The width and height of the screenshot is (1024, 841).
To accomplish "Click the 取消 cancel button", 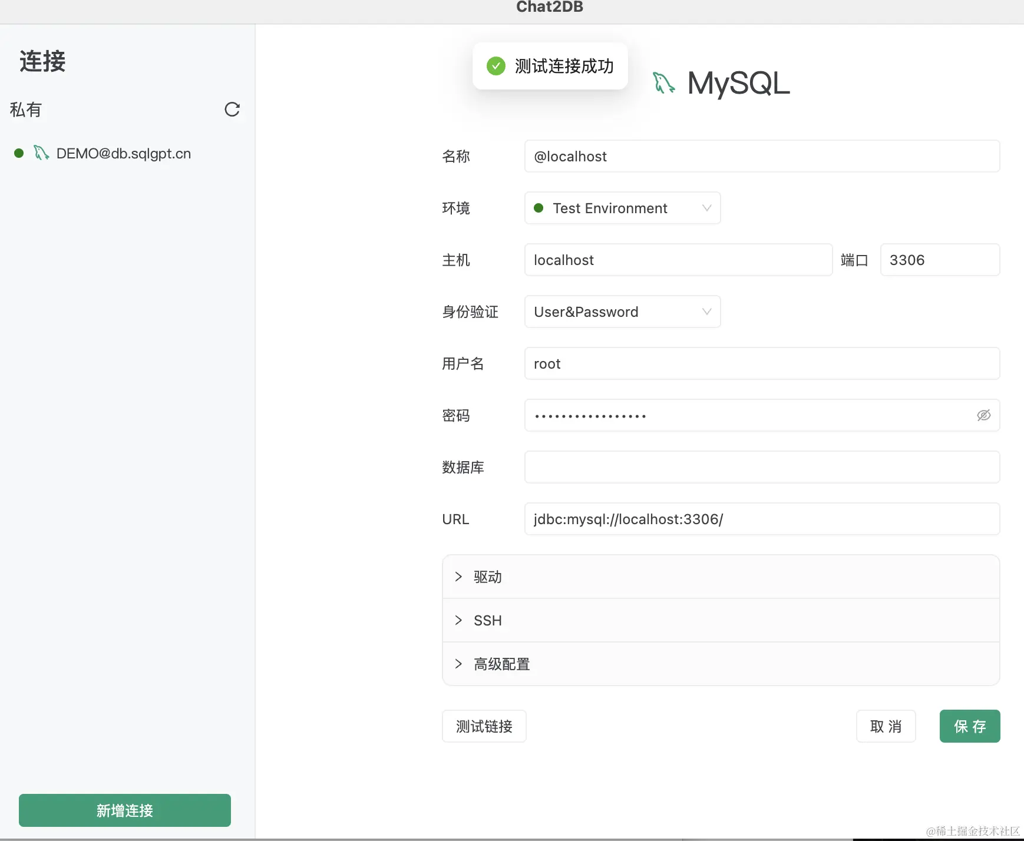I will tap(886, 726).
